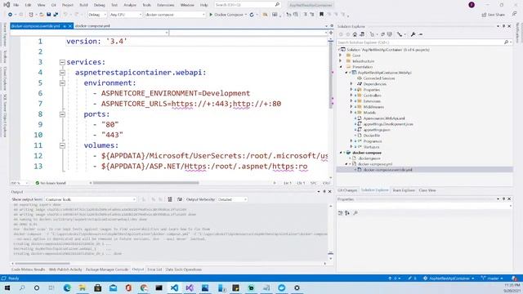The image size is (523, 294).
Task: Switch to the Team Explorer tab
Action: click(403, 190)
